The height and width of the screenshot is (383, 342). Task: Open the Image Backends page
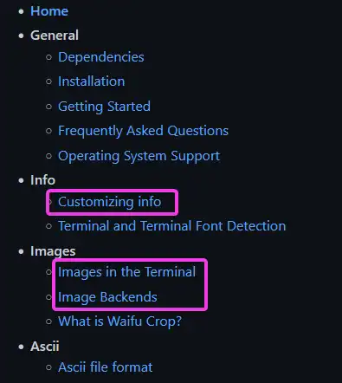pyautogui.click(x=107, y=297)
